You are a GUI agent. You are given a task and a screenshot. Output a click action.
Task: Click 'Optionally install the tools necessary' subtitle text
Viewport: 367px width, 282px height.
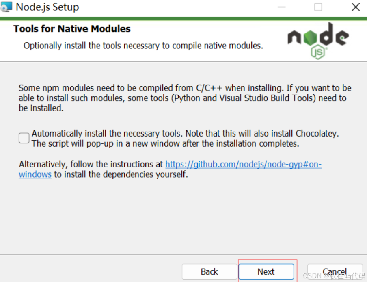point(143,46)
